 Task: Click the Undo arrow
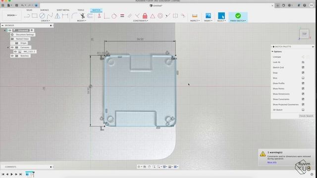click(23, 5)
